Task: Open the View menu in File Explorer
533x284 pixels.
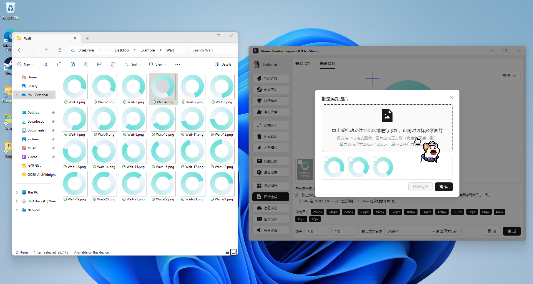Action: pos(157,64)
